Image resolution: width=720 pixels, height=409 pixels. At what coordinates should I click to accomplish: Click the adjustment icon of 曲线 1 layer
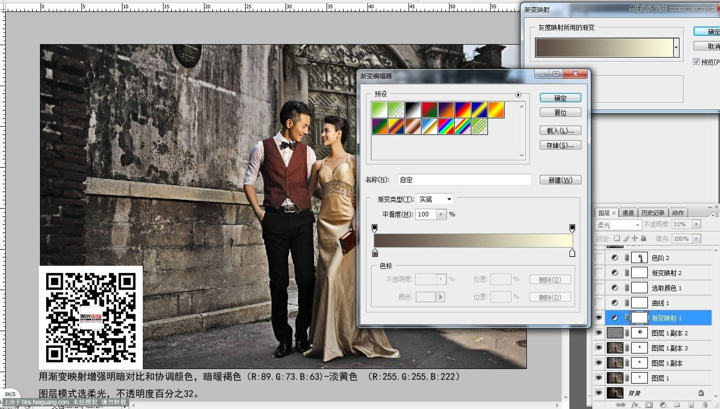[615, 303]
